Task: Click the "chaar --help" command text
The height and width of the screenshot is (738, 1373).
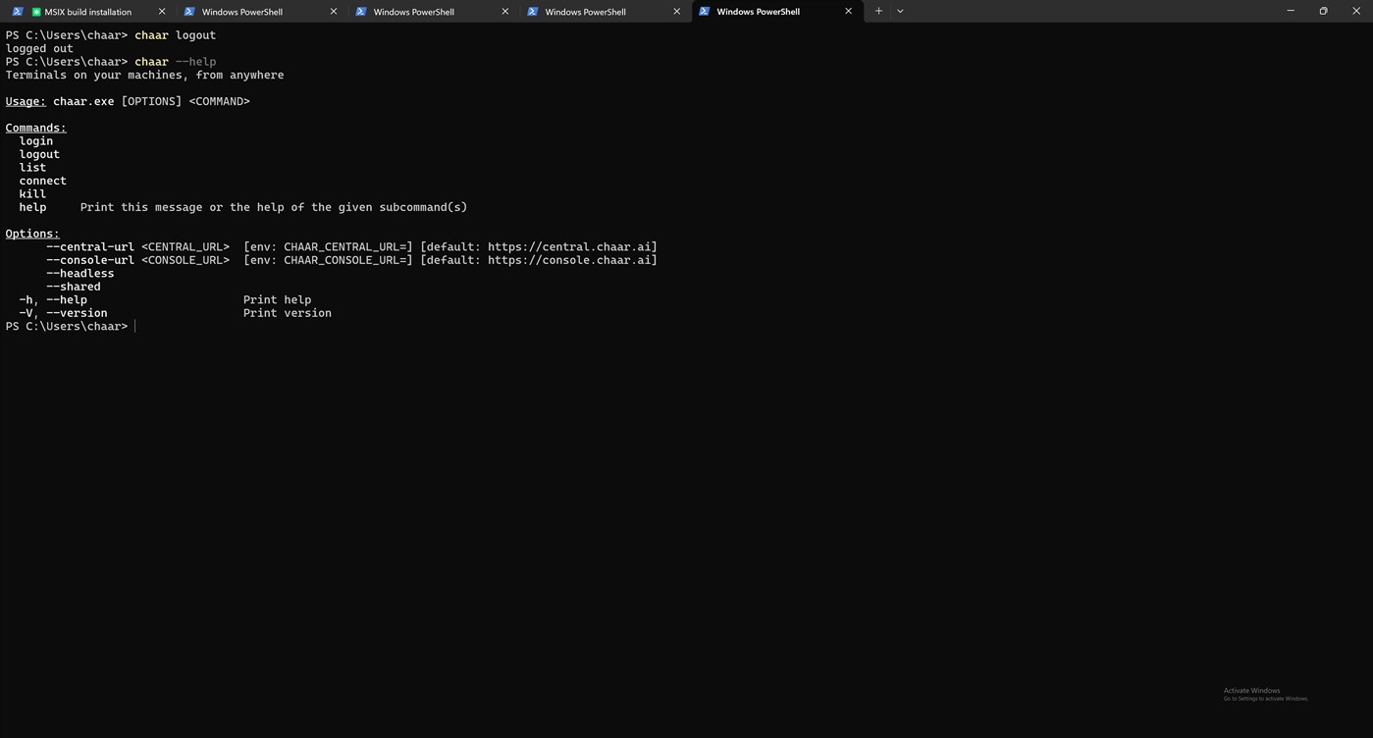Action: (175, 62)
